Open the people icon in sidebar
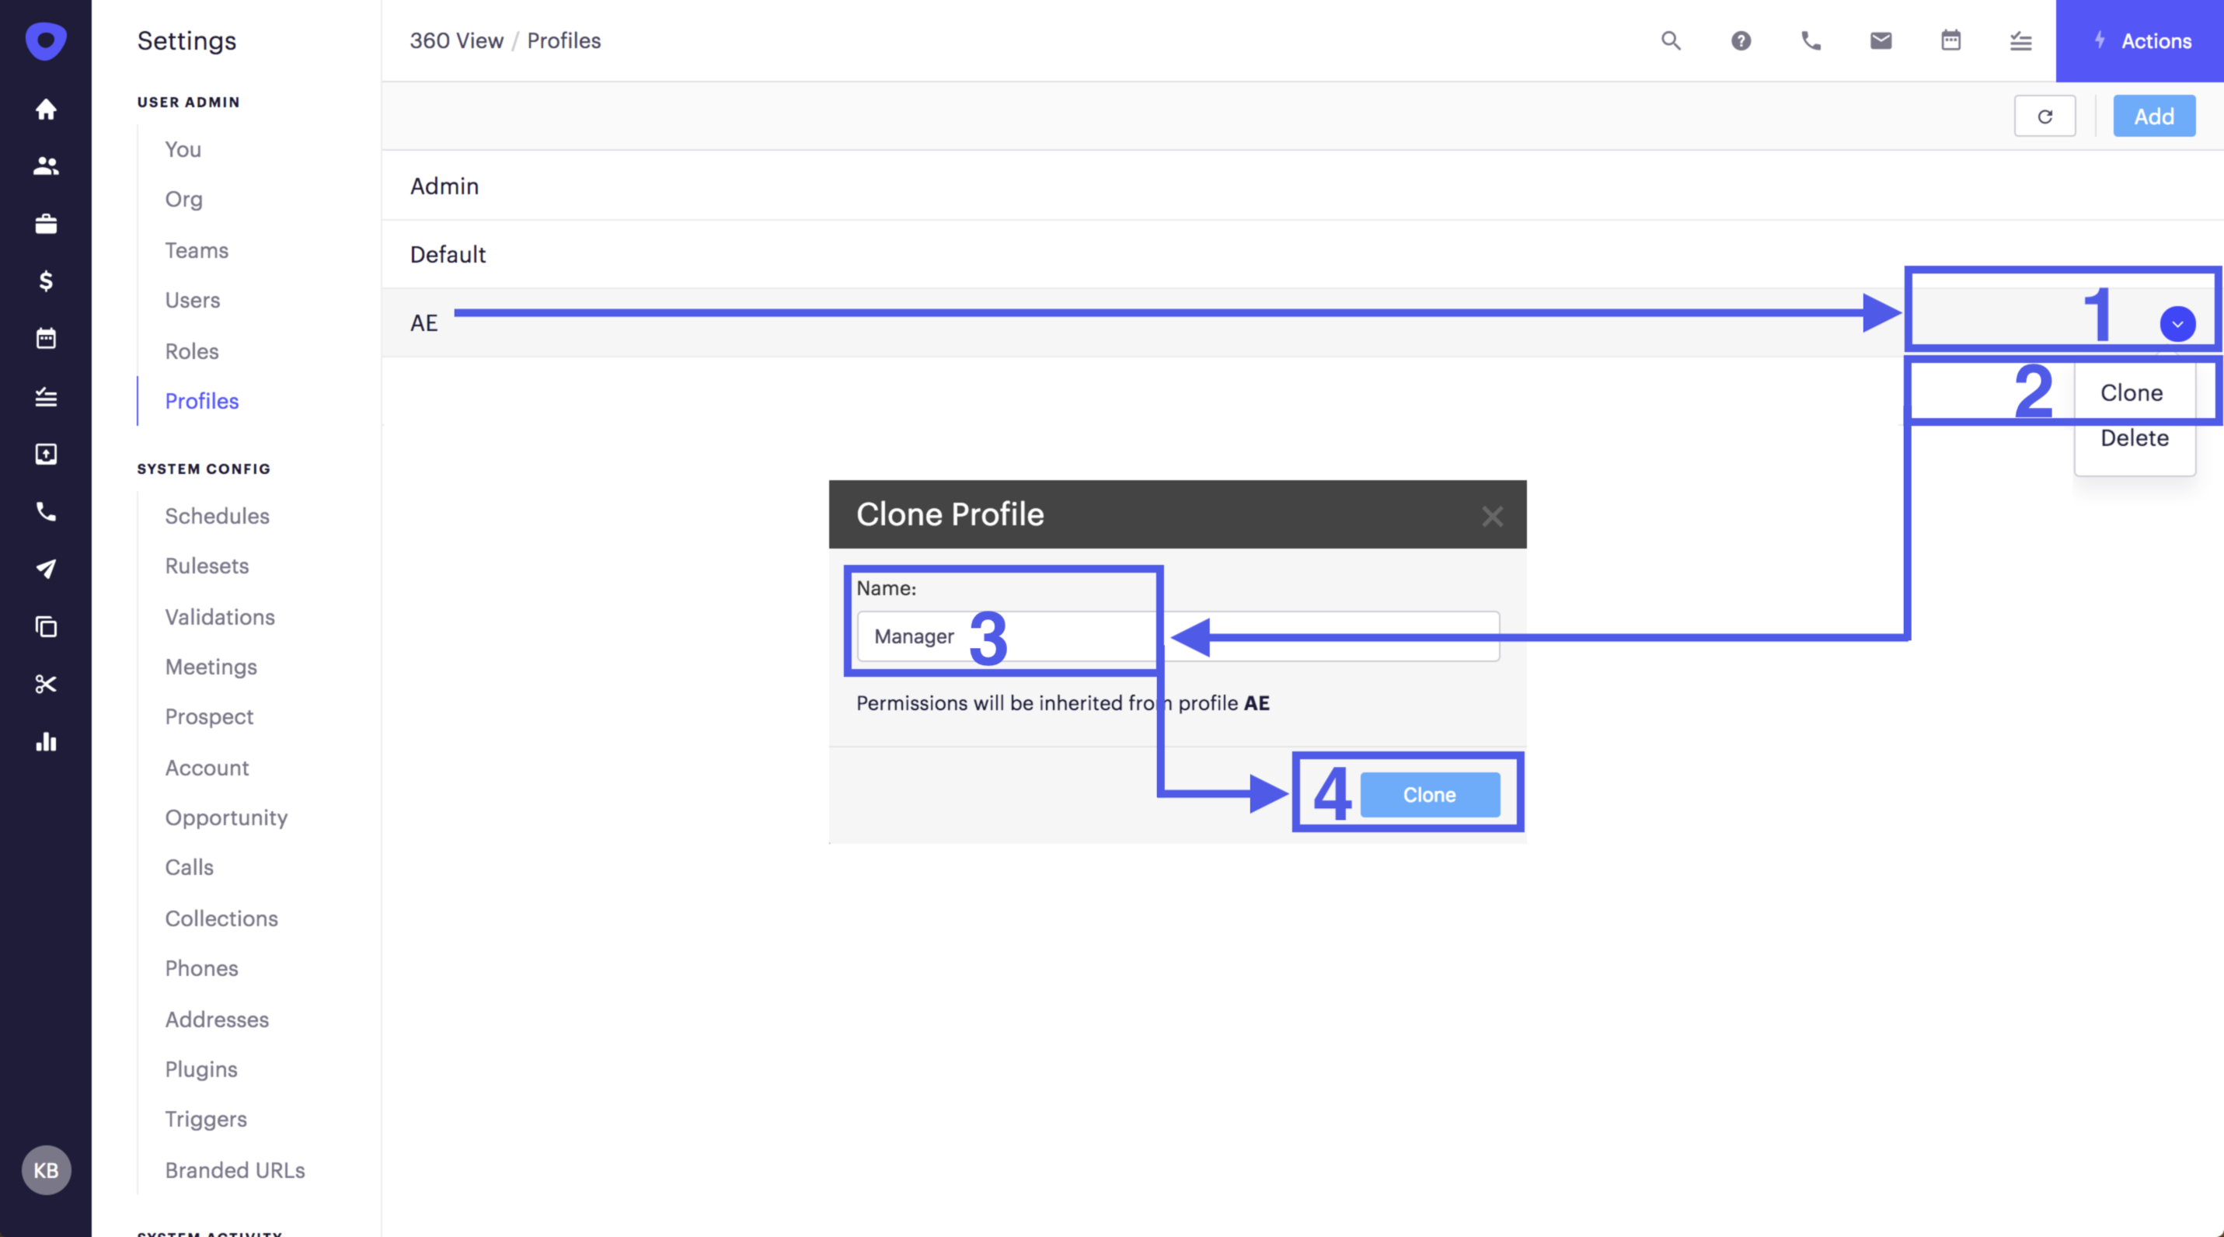The height and width of the screenshot is (1237, 2224). (46, 166)
